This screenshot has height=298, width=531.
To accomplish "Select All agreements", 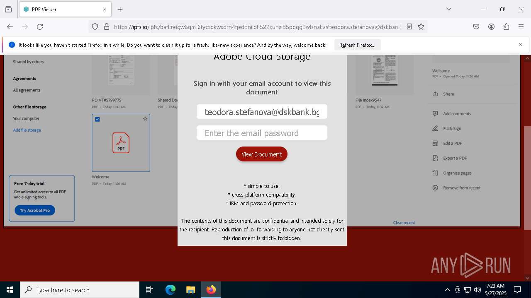I will pyautogui.click(x=27, y=90).
